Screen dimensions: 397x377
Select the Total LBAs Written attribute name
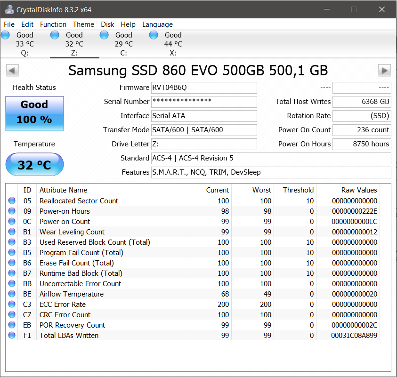coord(69,336)
